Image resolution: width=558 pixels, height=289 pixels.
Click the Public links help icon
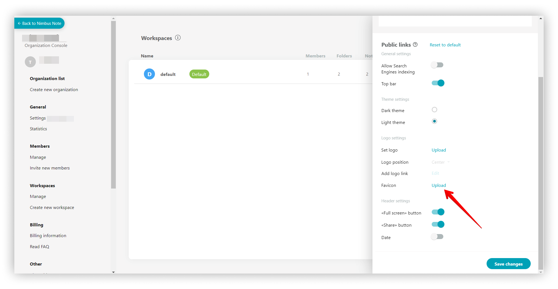coord(415,44)
